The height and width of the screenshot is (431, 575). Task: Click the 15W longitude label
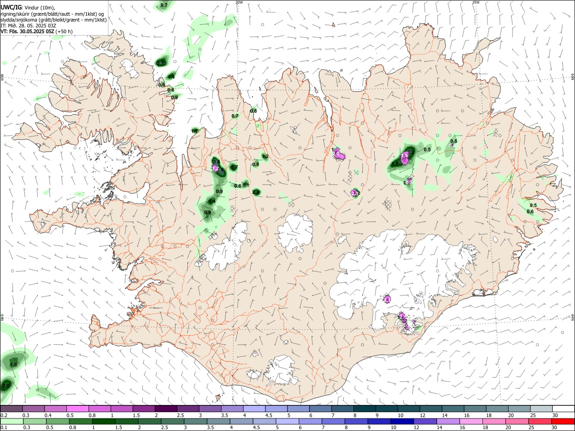click(x=476, y=2)
